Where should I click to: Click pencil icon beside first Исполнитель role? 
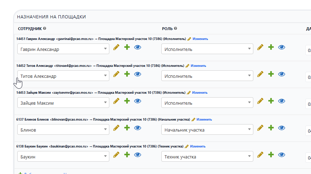[x=260, y=47]
